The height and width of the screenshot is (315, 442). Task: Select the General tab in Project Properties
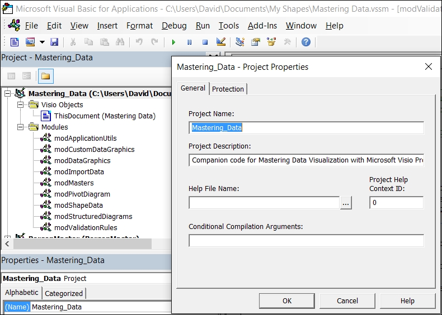click(193, 88)
